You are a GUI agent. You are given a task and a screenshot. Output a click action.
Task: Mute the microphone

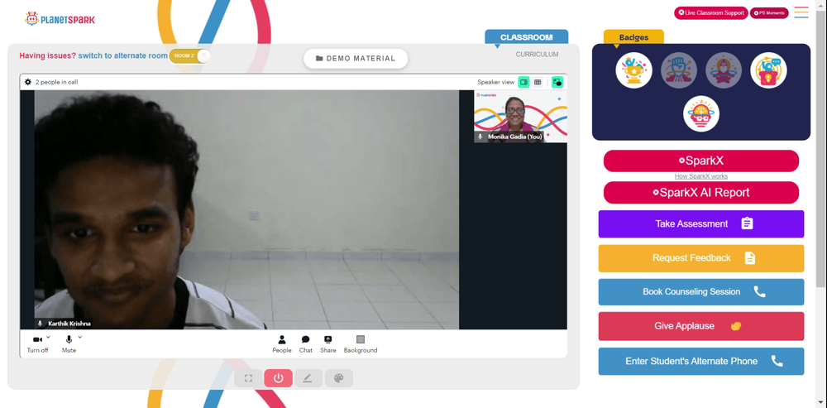69,343
